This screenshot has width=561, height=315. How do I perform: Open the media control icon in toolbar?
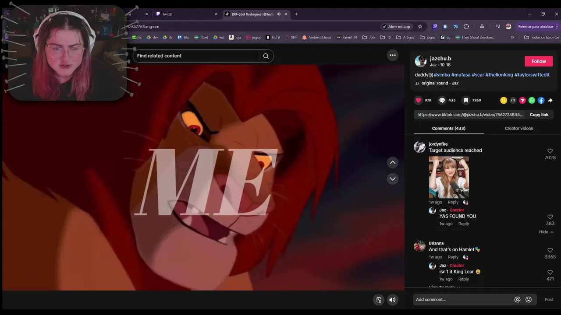click(498, 26)
